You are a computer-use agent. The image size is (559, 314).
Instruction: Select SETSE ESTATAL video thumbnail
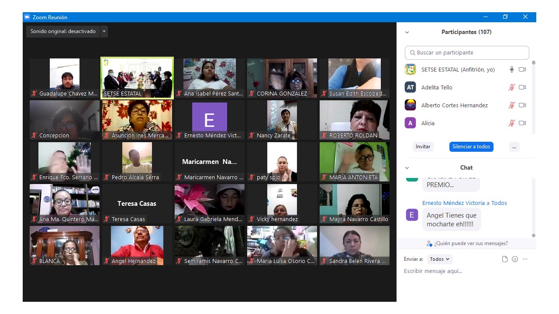coord(137,78)
